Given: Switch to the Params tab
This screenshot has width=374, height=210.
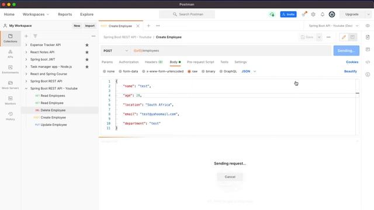Looking at the screenshot, I should pos(107,62).
